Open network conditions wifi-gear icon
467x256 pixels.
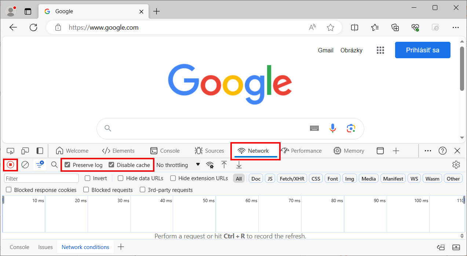[x=210, y=165]
